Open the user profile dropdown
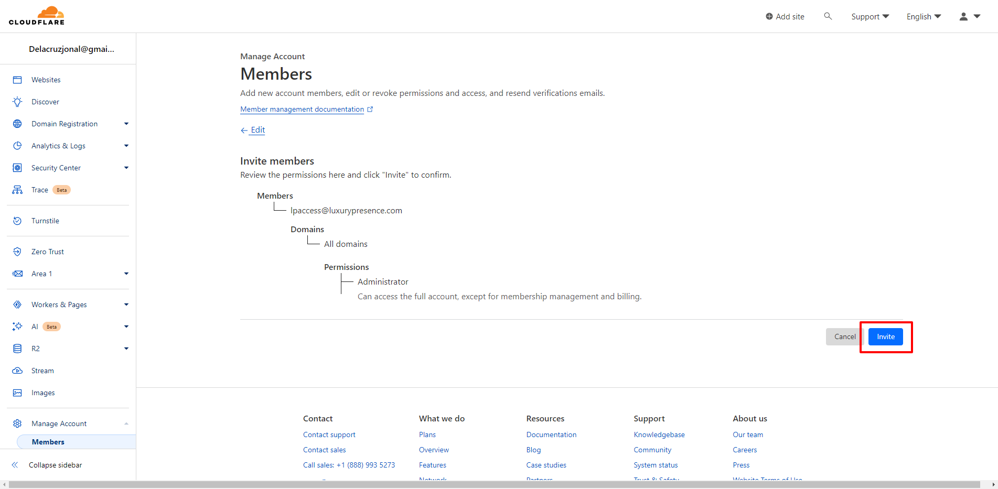Screen dimensions: 998x489 tap(969, 17)
